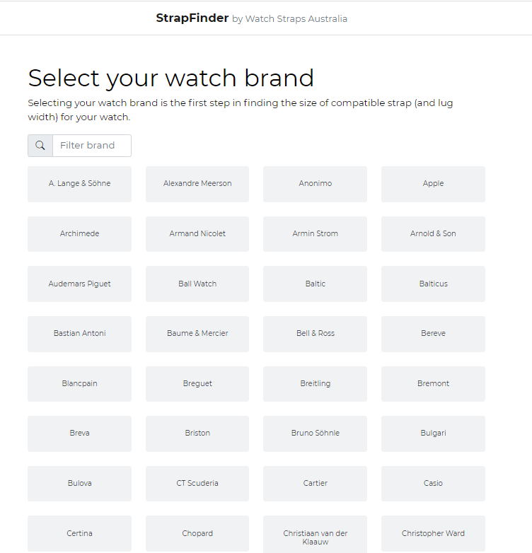The width and height of the screenshot is (532, 553).
Task: Pick the Breitling brand tile
Action: [x=315, y=383]
